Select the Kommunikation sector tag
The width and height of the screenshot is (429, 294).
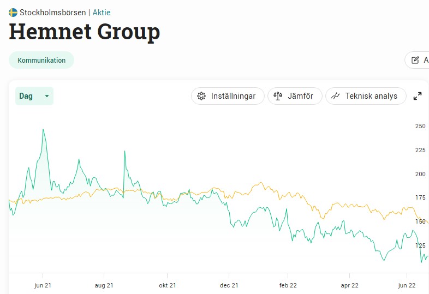tap(41, 60)
